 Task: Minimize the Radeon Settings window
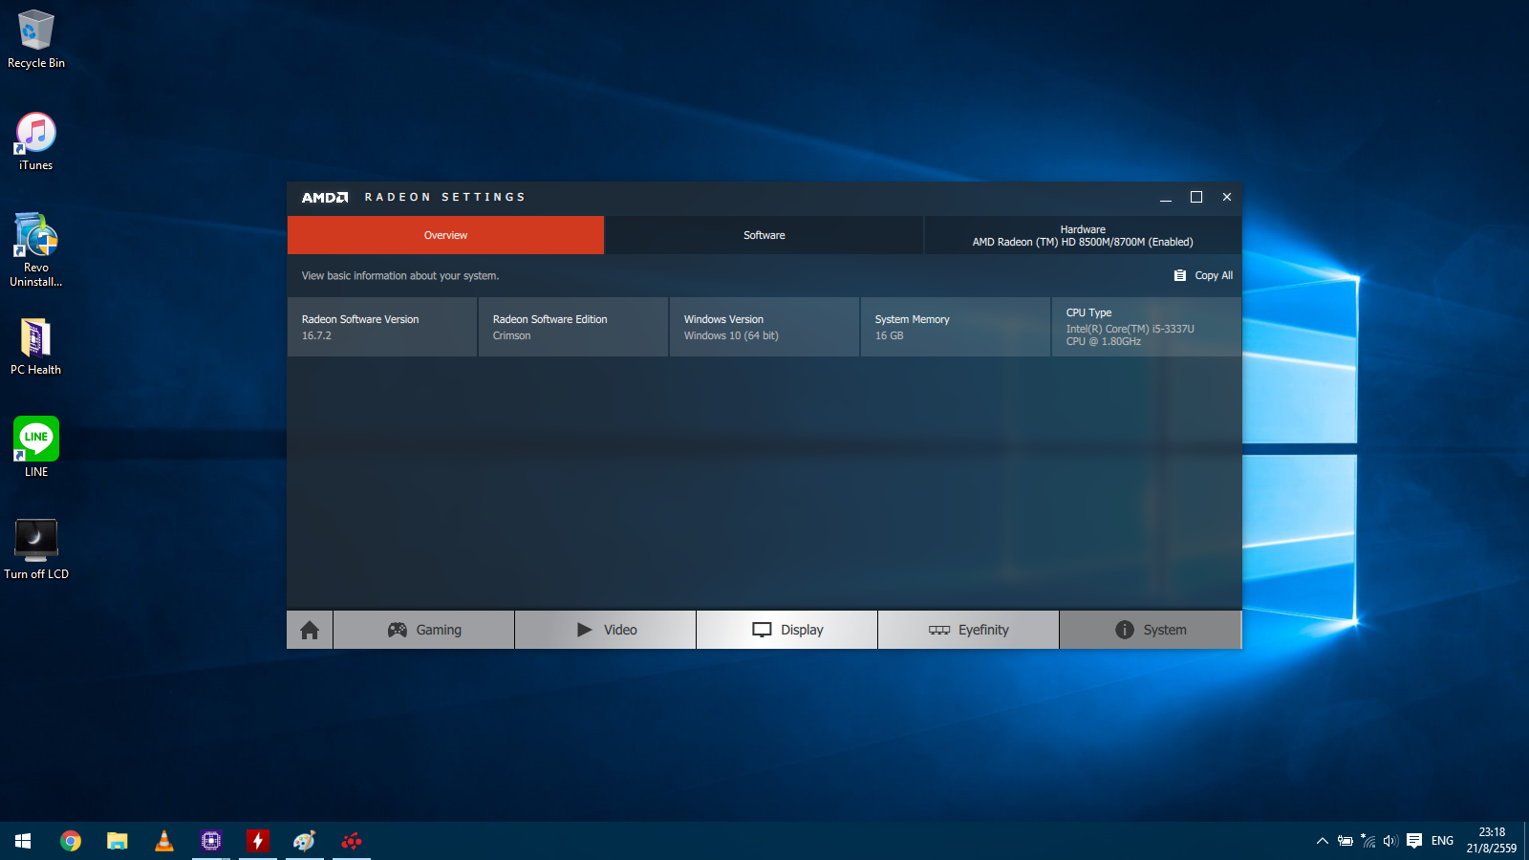click(1166, 197)
